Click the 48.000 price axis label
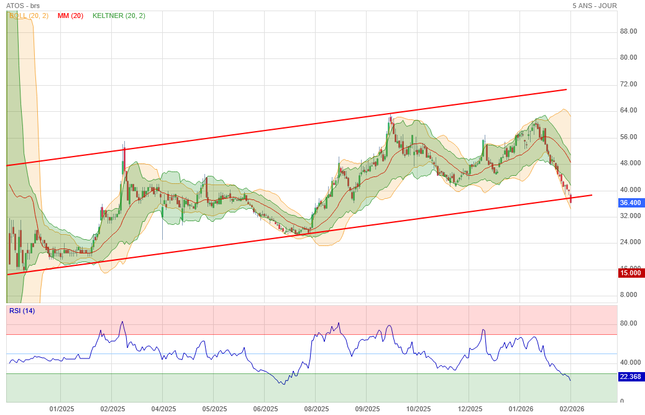The image size is (645, 415). [630, 163]
